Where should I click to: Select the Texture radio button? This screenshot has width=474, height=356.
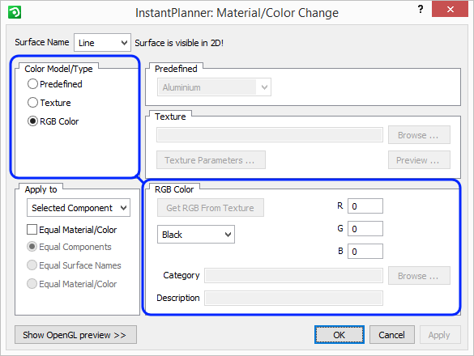click(x=32, y=103)
